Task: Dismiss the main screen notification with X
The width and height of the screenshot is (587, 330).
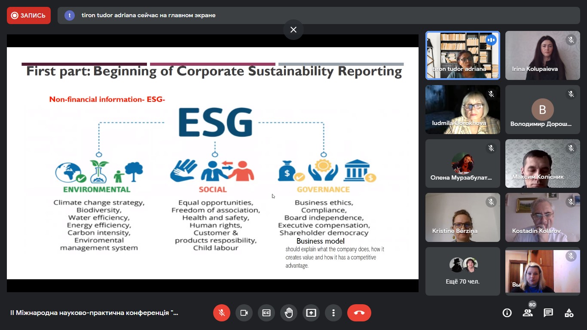Action: tap(293, 30)
